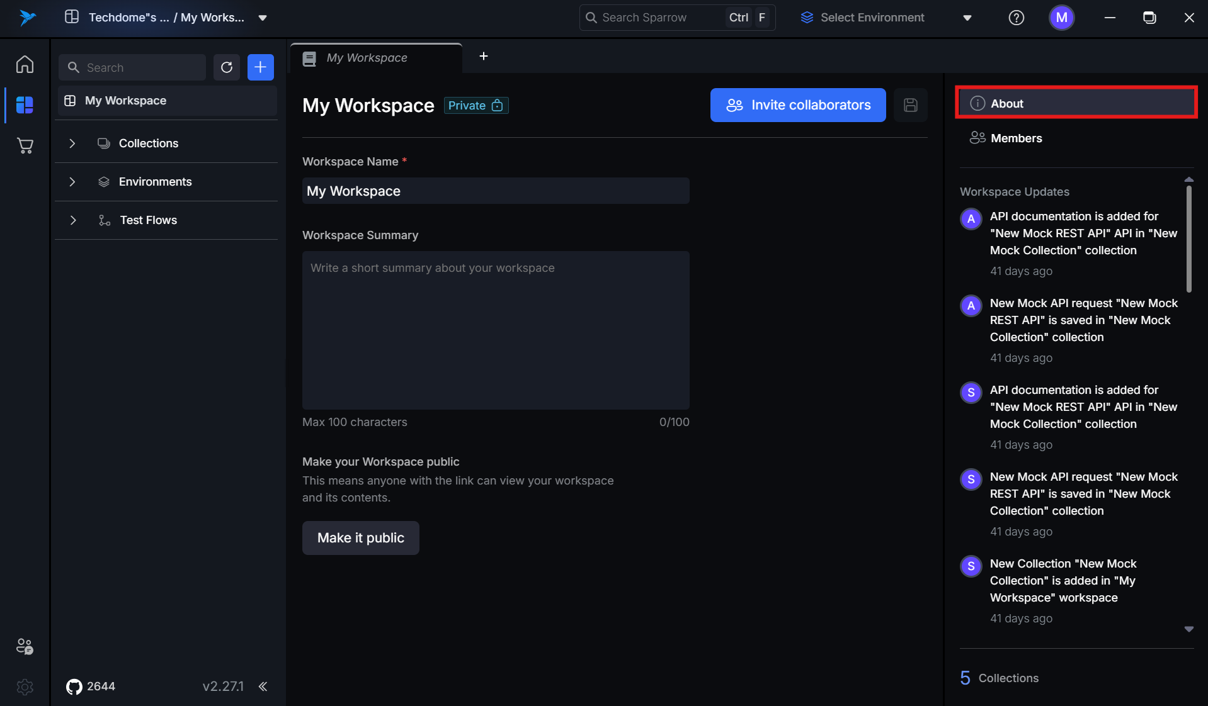Click the breadcrumb 'Techdome"s ... / My Works...'
This screenshot has width=1208, height=706.
(x=166, y=18)
